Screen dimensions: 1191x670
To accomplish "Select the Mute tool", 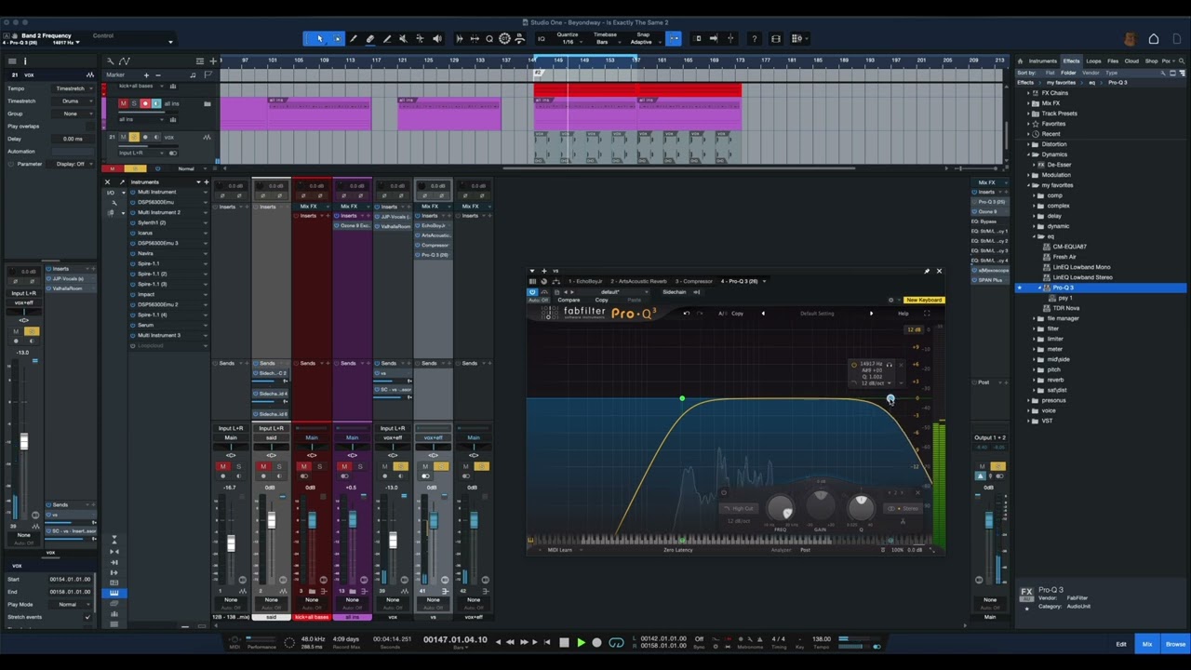I will coord(403,38).
